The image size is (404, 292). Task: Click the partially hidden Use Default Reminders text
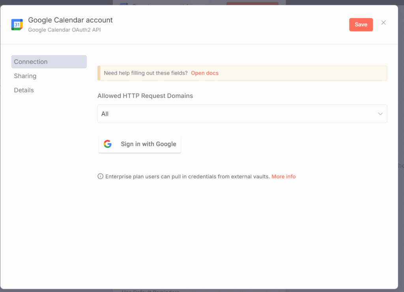(x=150, y=290)
